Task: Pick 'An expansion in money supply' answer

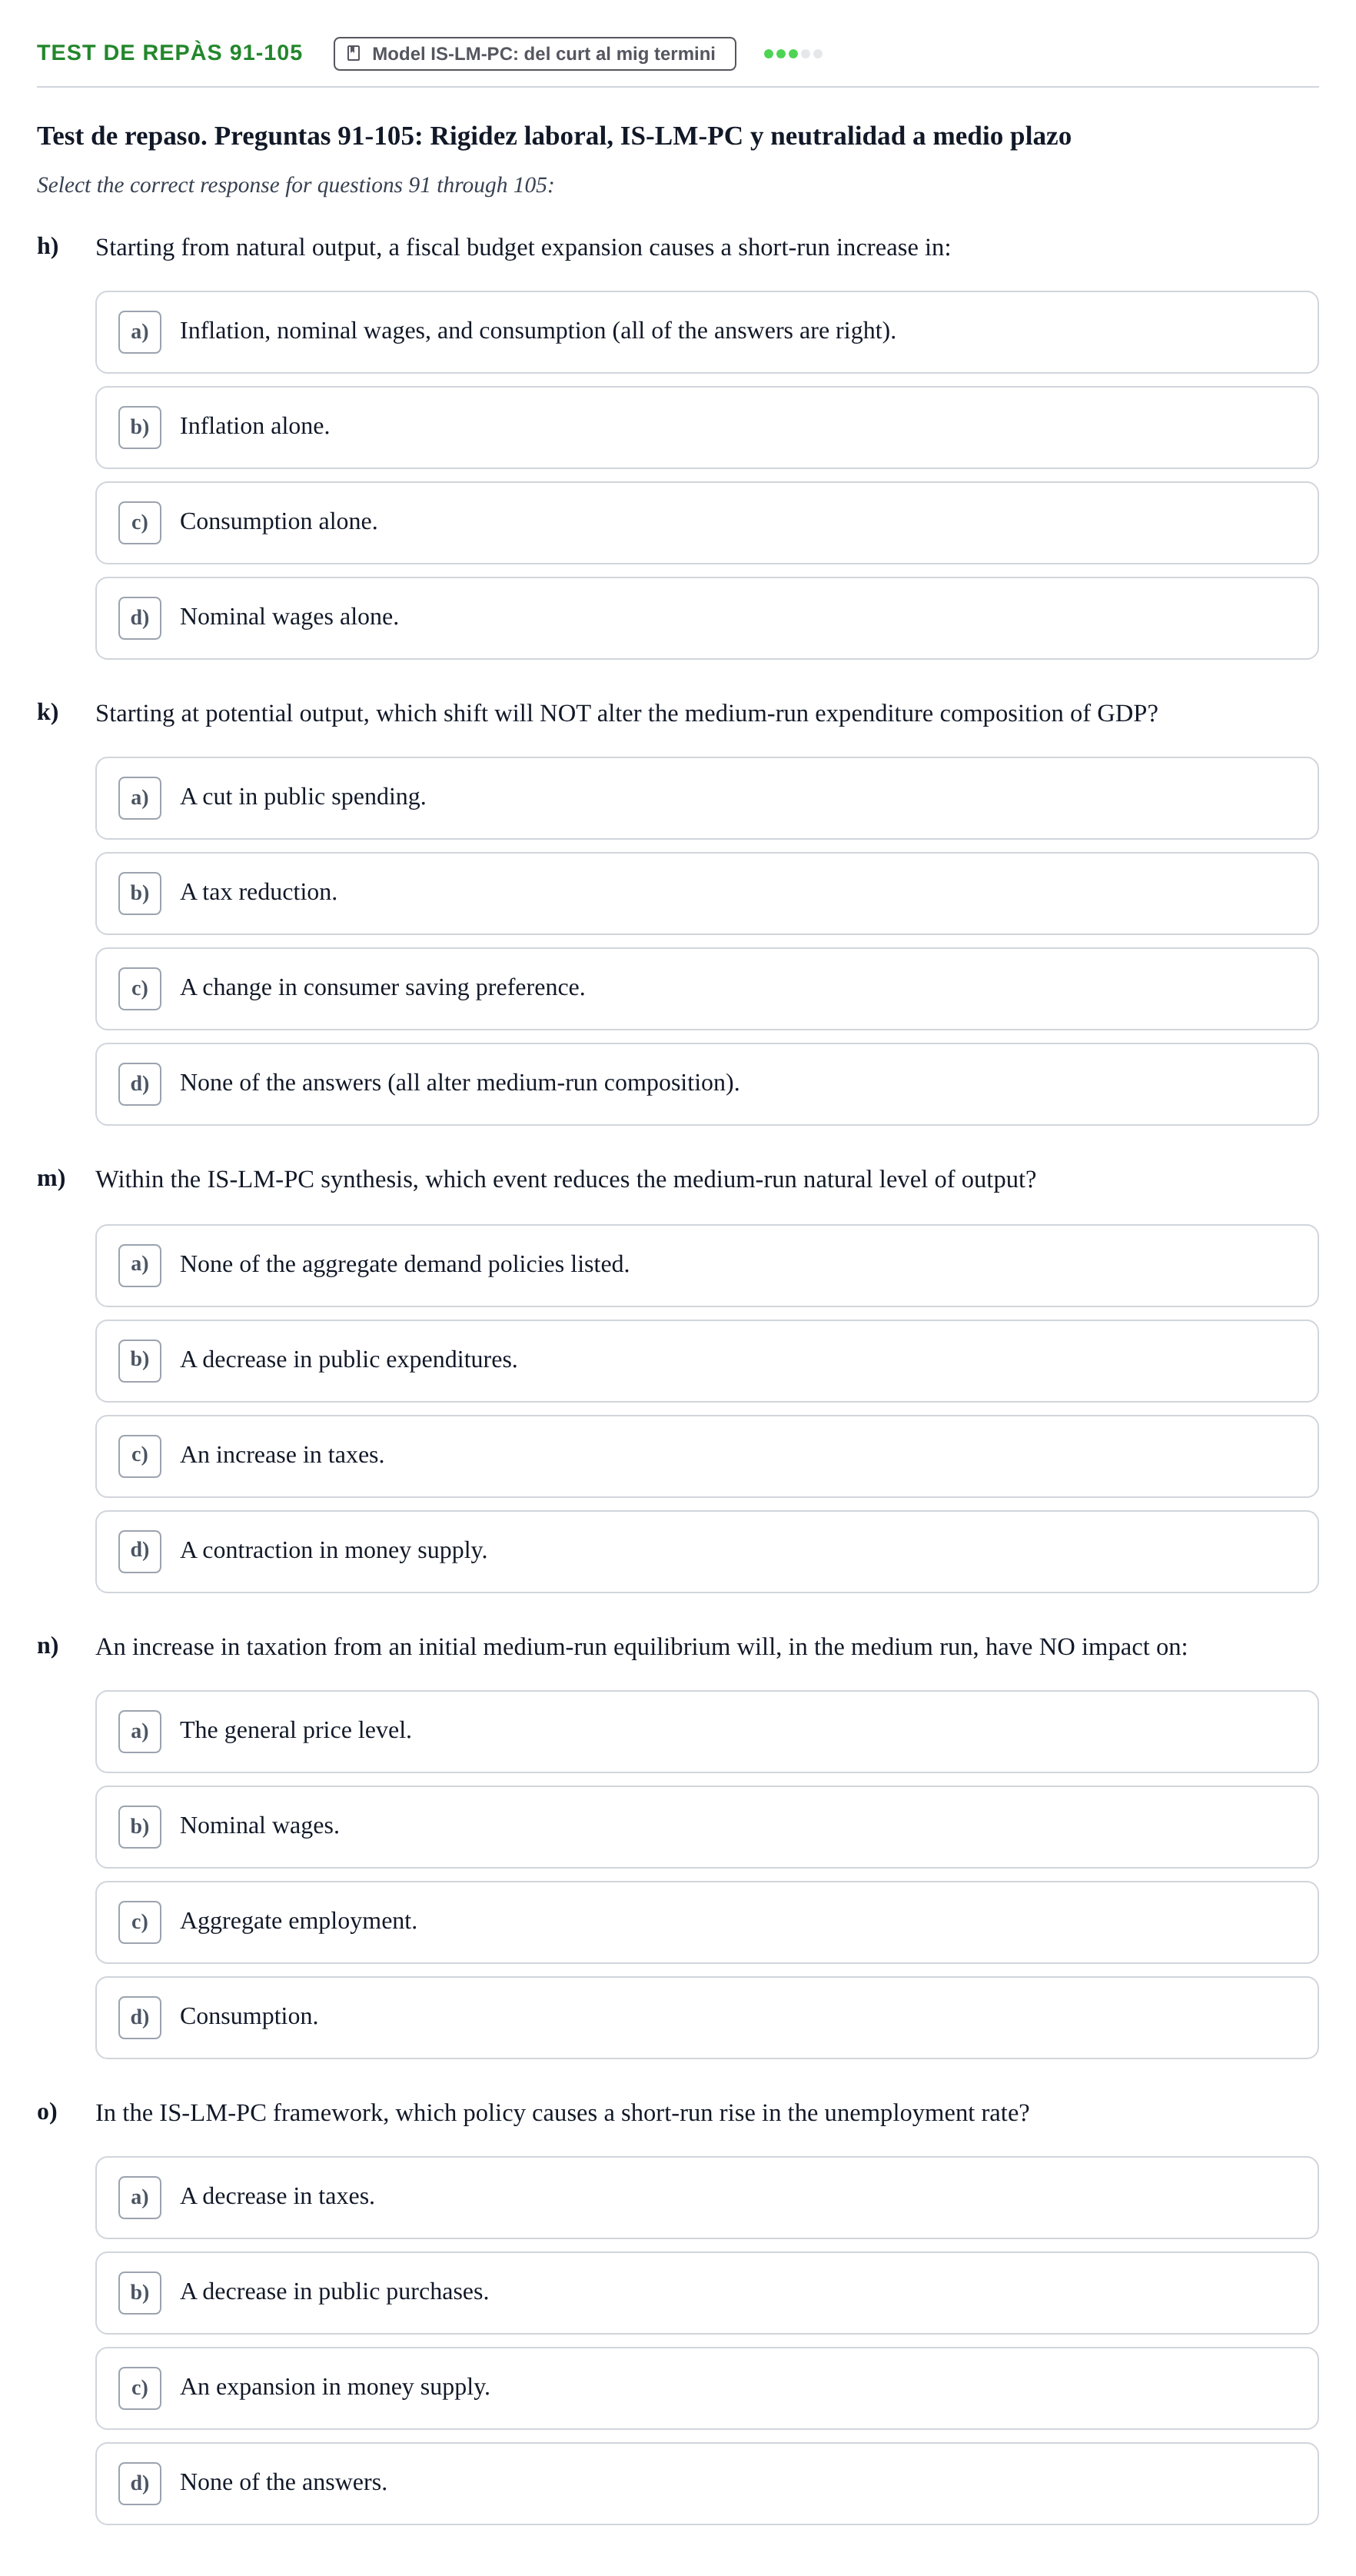Action: tap(706, 2388)
